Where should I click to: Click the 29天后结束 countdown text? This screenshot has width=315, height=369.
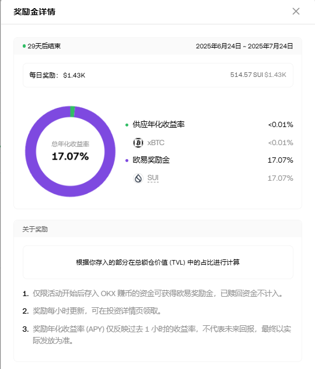pyautogui.click(x=44, y=46)
